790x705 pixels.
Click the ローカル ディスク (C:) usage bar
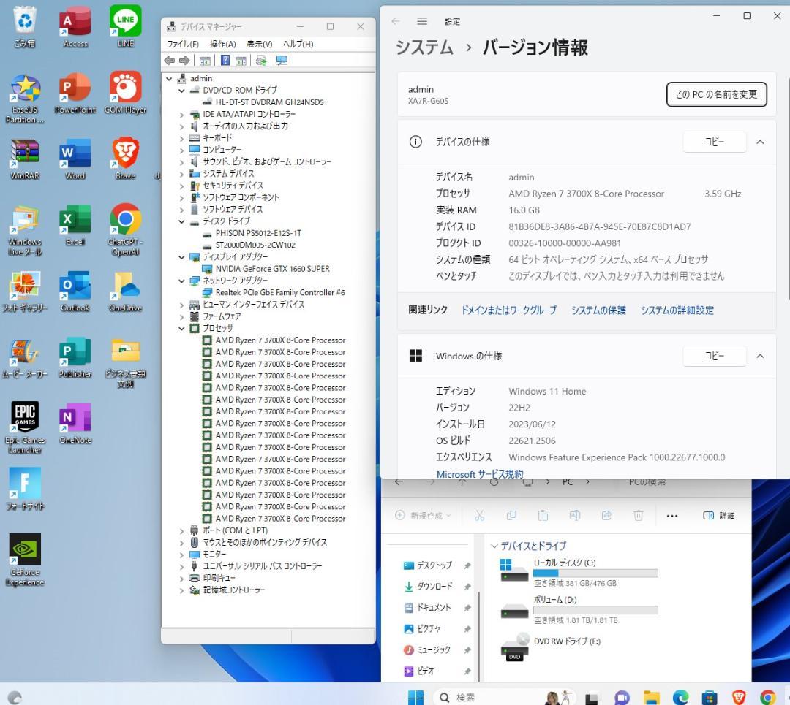(595, 573)
